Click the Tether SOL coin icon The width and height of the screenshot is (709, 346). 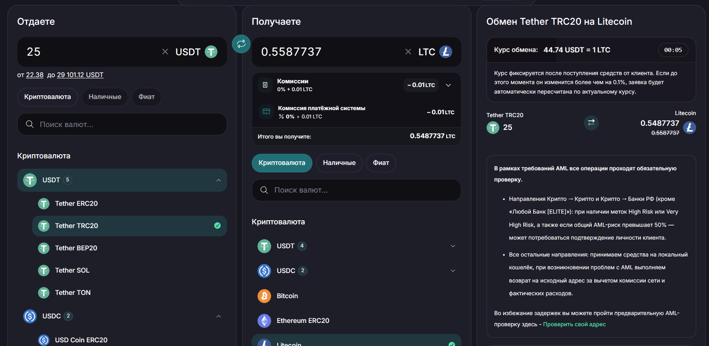(44, 270)
